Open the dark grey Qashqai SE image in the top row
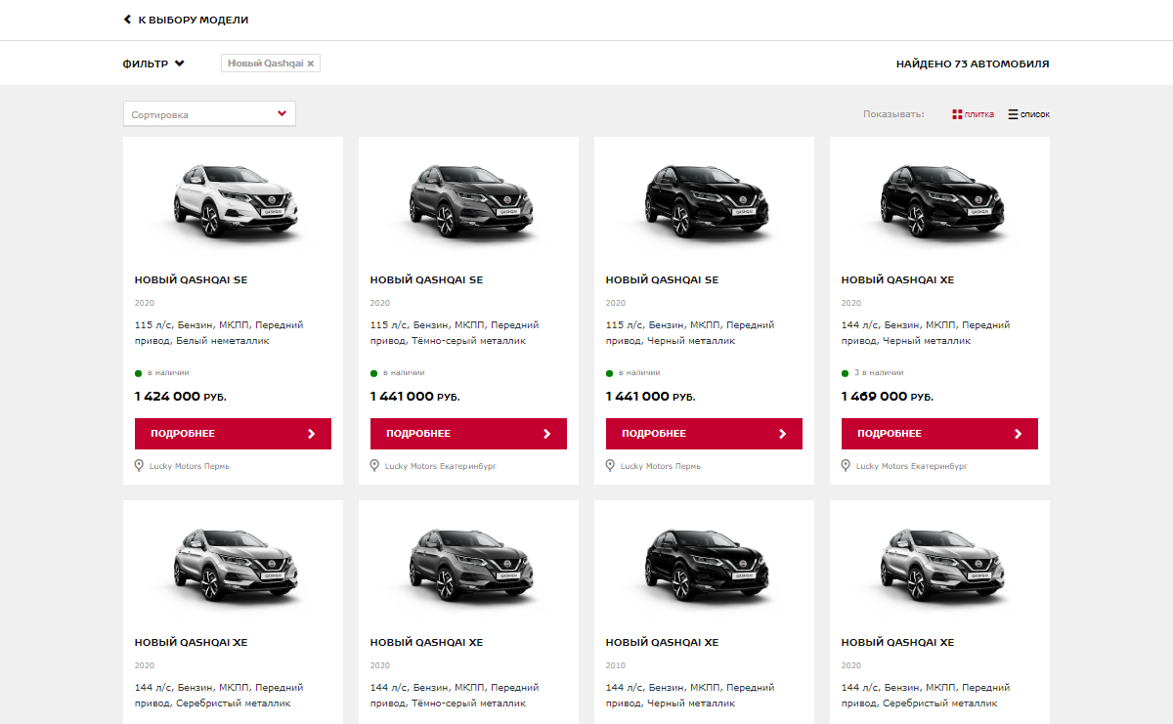This screenshot has width=1173, height=724. click(x=468, y=200)
